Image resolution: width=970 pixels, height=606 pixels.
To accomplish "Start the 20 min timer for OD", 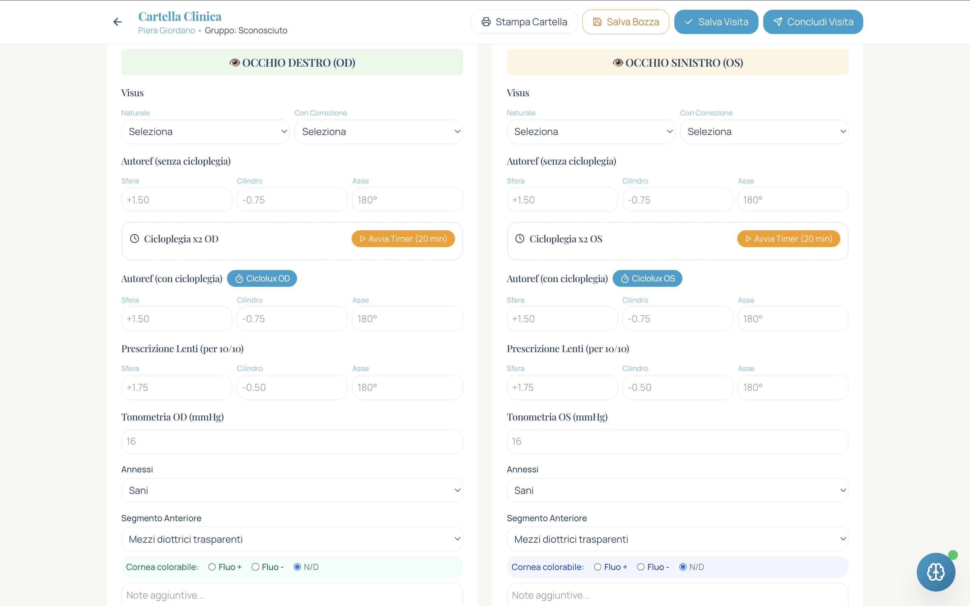I will coord(403,239).
